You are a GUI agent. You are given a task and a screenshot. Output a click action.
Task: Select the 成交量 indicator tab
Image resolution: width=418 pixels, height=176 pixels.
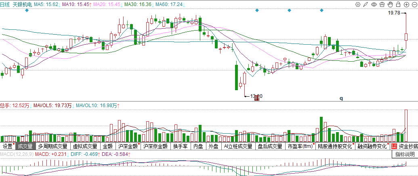(25, 147)
